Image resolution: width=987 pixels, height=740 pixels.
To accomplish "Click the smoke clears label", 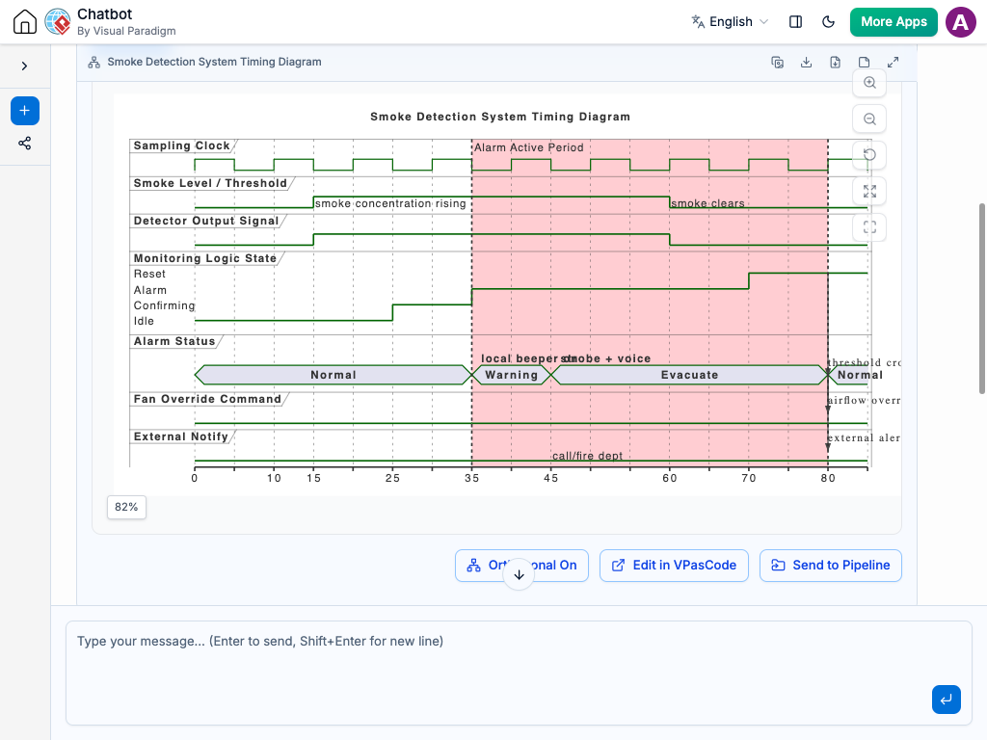I will (x=707, y=203).
